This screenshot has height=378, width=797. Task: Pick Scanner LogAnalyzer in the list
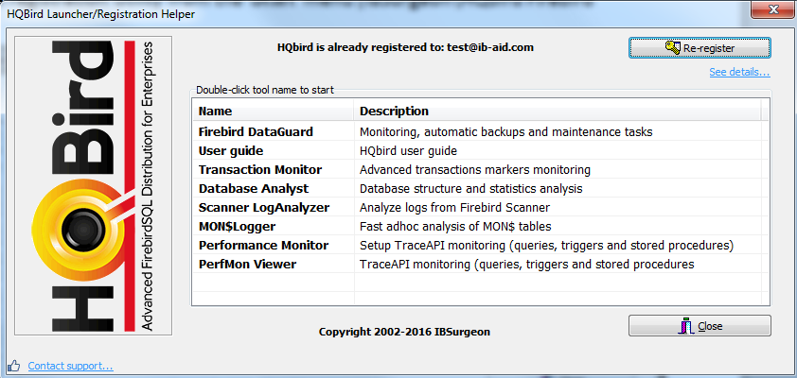tap(263, 208)
